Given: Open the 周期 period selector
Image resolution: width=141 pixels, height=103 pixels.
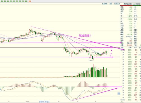Looking at the screenshot, I should coord(111,4).
